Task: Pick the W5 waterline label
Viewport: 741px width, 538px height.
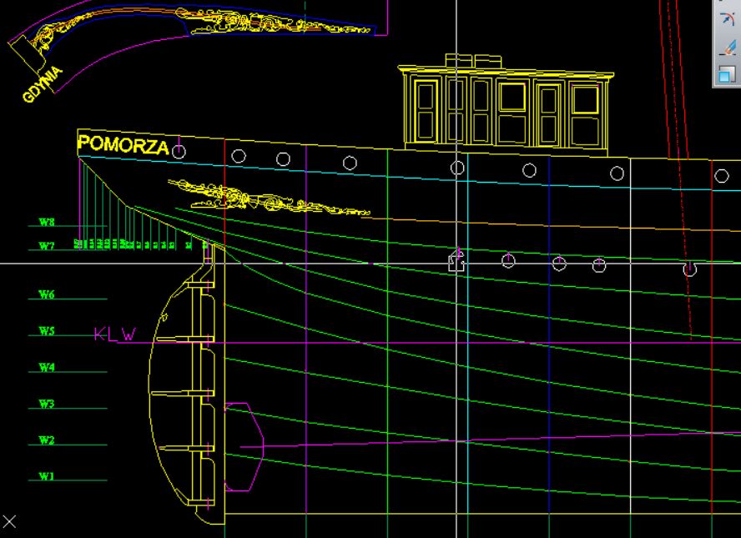Action: click(x=46, y=331)
